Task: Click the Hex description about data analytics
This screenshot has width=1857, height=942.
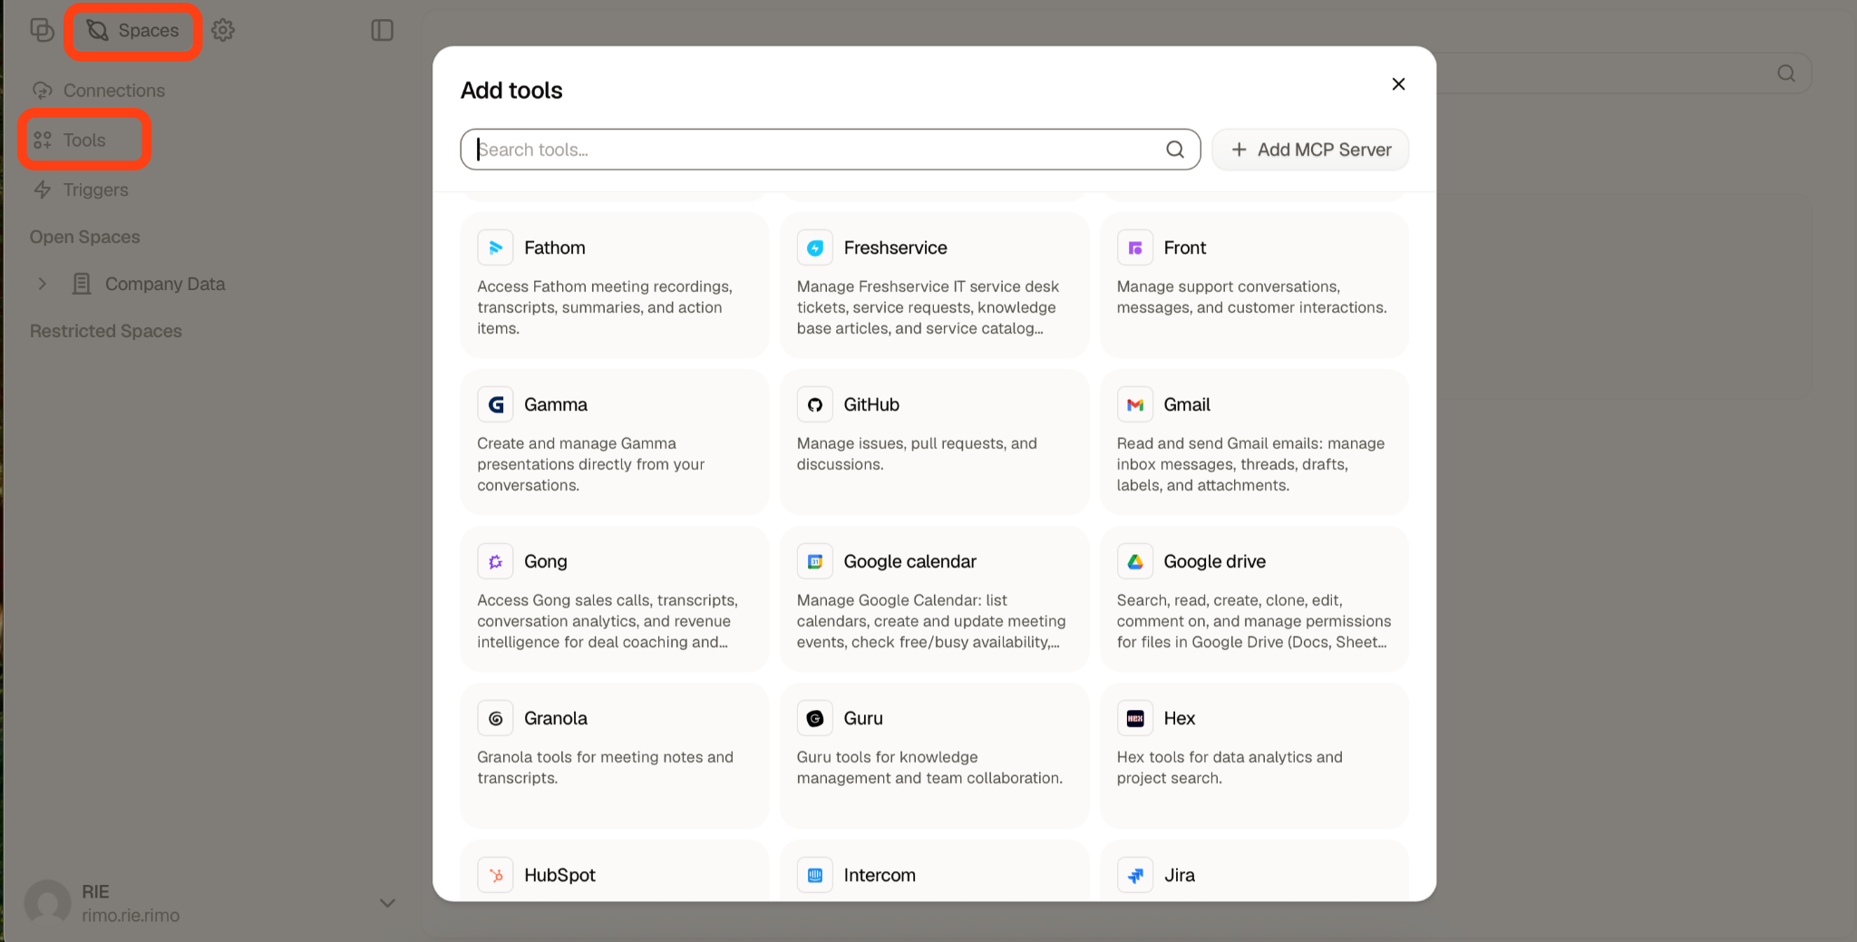Action: pos(1230,767)
